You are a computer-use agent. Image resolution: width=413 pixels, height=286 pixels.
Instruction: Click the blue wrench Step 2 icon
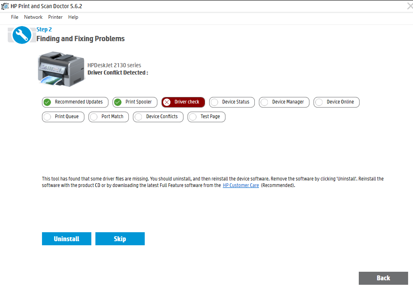(x=22, y=35)
